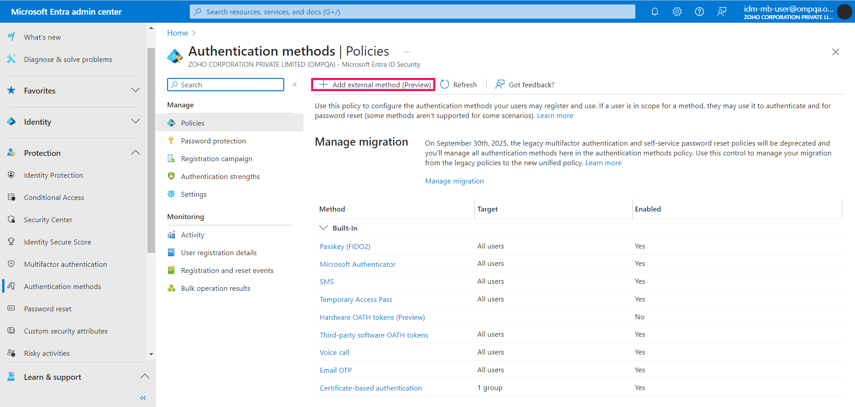Go to Conditional Access in sidebar
Image resolution: width=855 pixels, height=407 pixels.
tap(54, 197)
